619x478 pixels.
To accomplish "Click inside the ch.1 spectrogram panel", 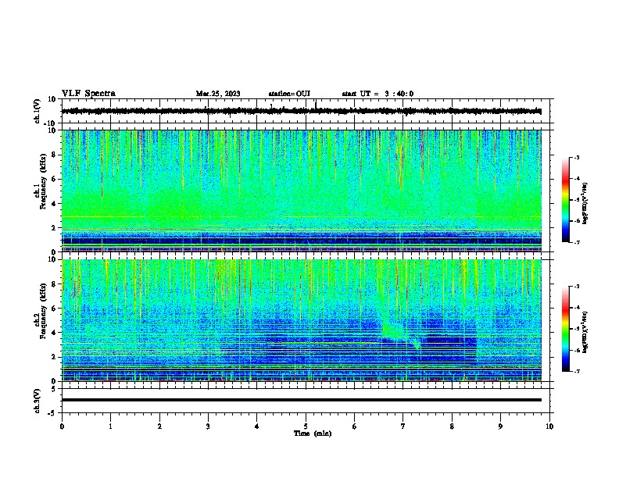I will [302, 191].
